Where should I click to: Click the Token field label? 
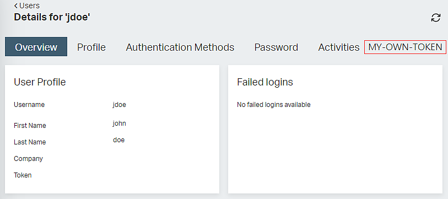pos(23,175)
